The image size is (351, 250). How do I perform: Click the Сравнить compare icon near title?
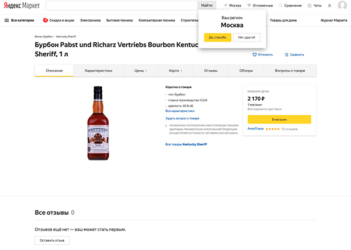(287, 54)
